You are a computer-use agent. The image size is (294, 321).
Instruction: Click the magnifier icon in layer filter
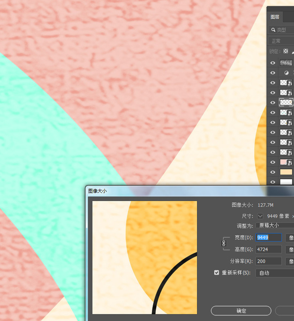[x=273, y=30]
